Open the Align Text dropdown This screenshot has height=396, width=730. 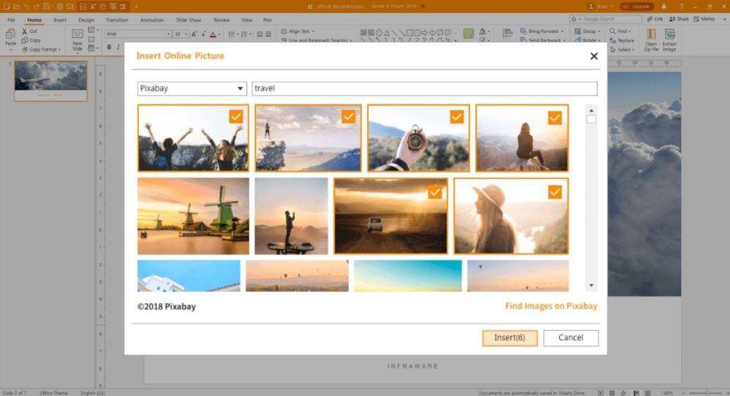tap(298, 31)
